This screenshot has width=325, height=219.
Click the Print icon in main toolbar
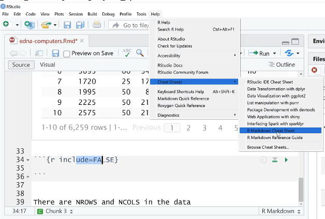tap(97, 25)
